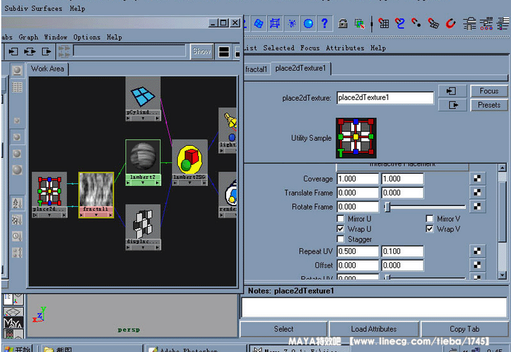
Task: Click the construction history output list icon
Action: tap(486, 23)
